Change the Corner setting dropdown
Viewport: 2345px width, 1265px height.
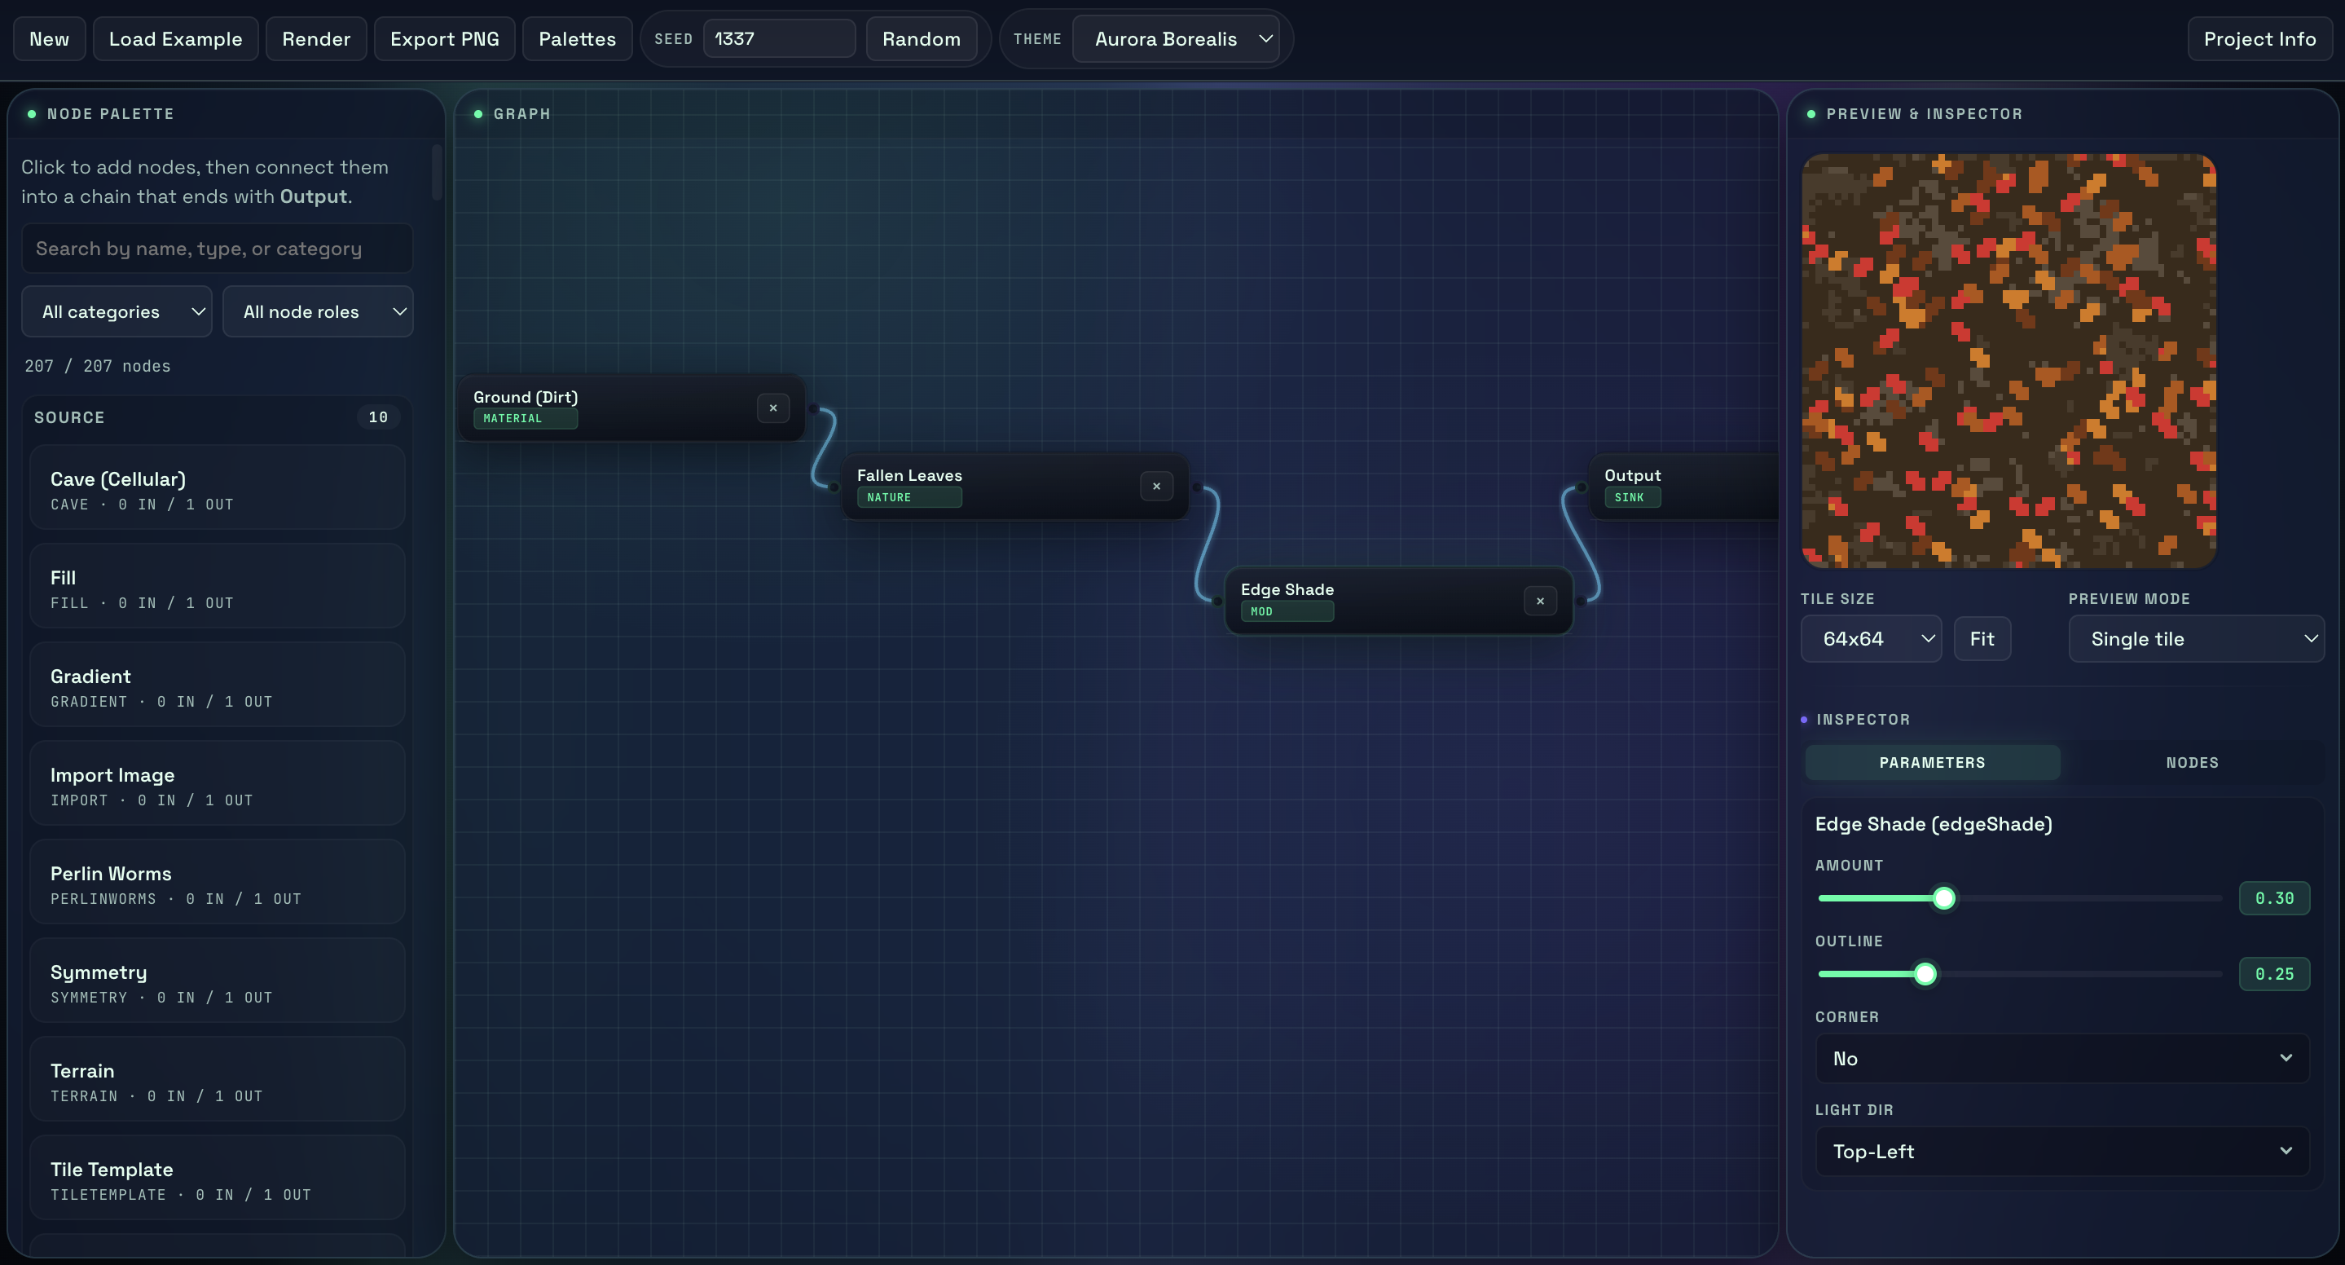pos(2062,1058)
